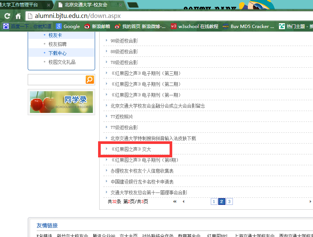This screenshot has width=313, height=237.
Task: Open 交大主页 friendly link
Action: [128, 236]
